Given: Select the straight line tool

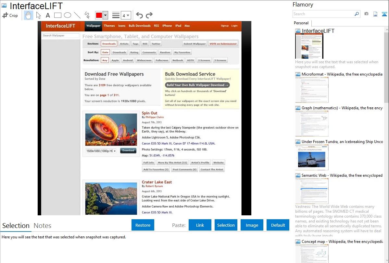Looking at the screenshot, I should click(x=77, y=15).
